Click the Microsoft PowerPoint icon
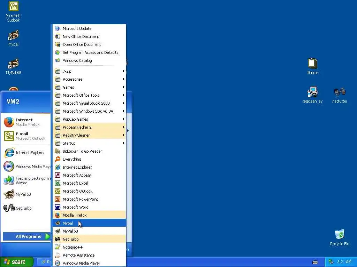The image size is (357, 267). tap(58, 199)
